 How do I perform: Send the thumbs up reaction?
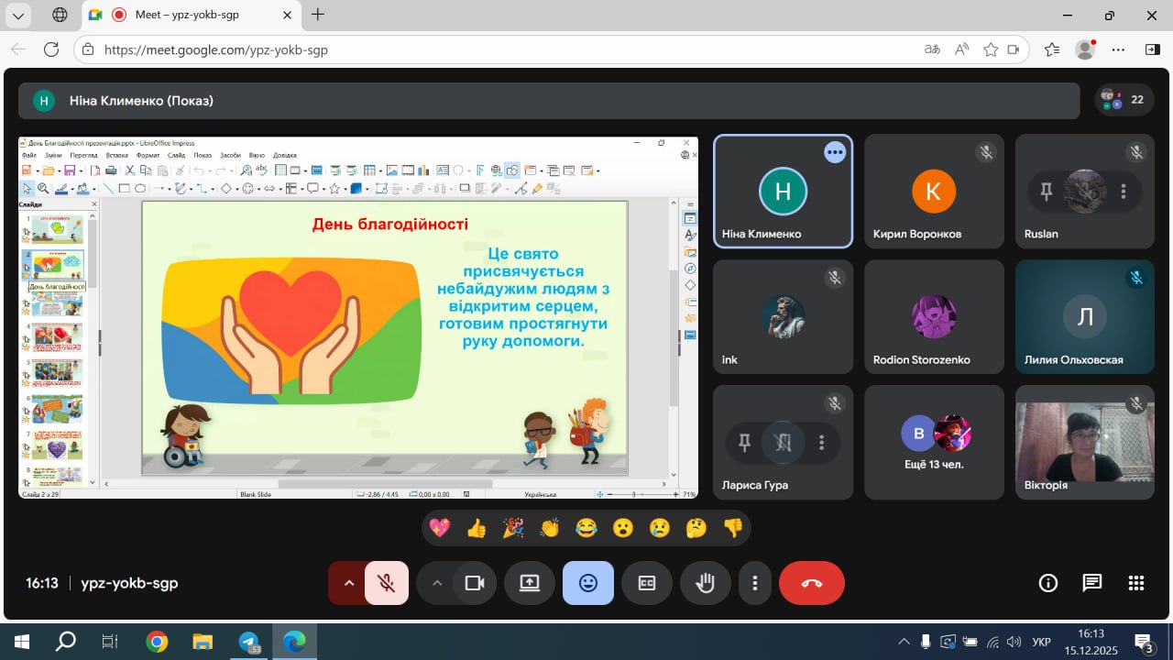[477, 528]
